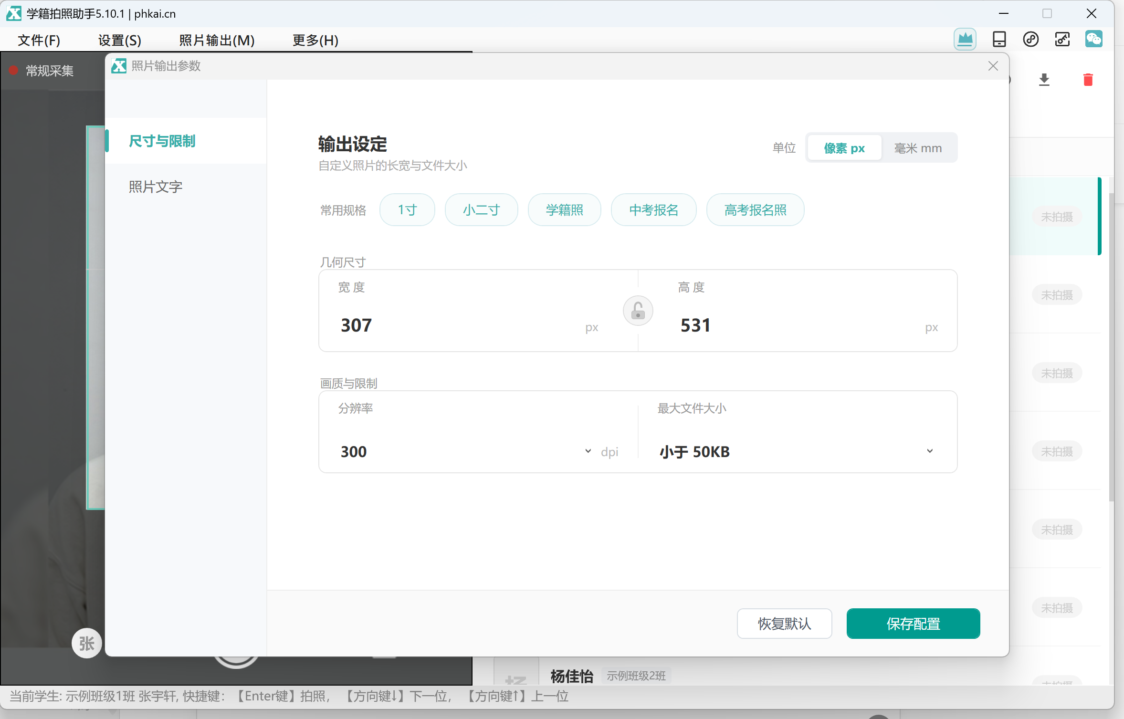Click the red trash delete icon
The width and height of the screenshot is (1124, 719).
1088,79
